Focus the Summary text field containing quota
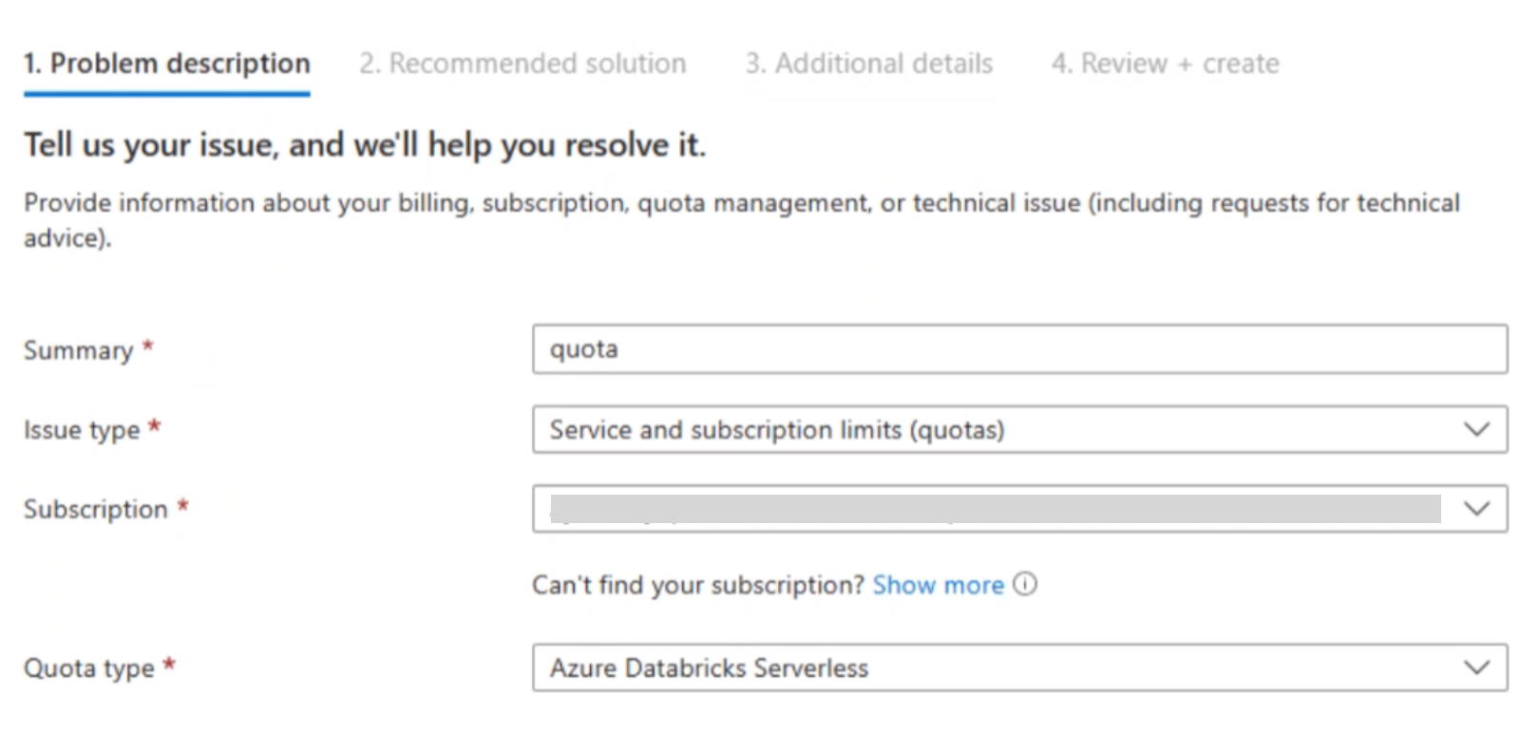 (x=1018, y=349)
